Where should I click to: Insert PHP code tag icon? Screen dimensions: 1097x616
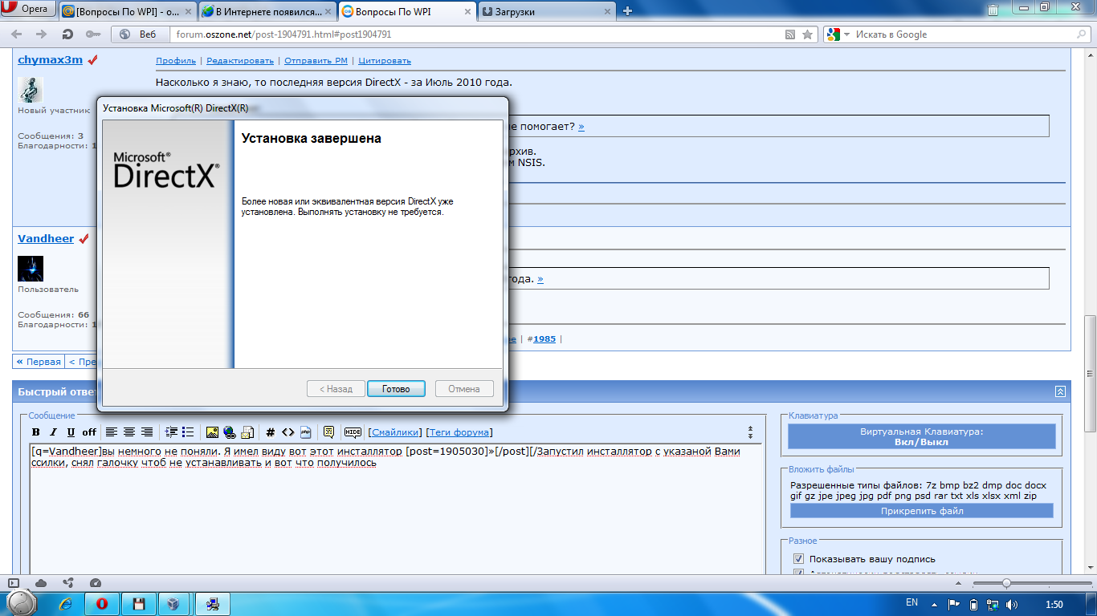click(x=306, y=432)
